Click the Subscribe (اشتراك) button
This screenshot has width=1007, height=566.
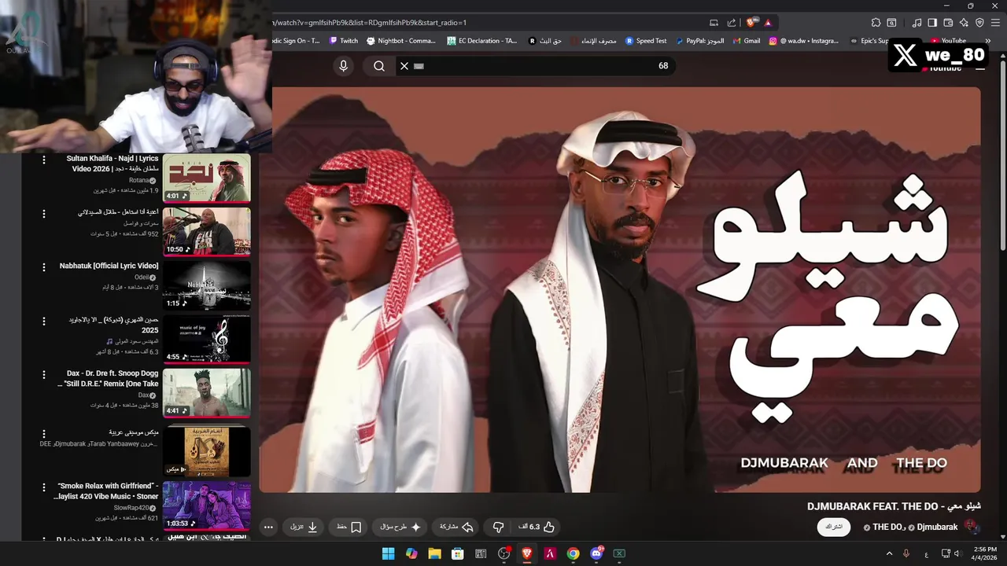tap(834, 527)
